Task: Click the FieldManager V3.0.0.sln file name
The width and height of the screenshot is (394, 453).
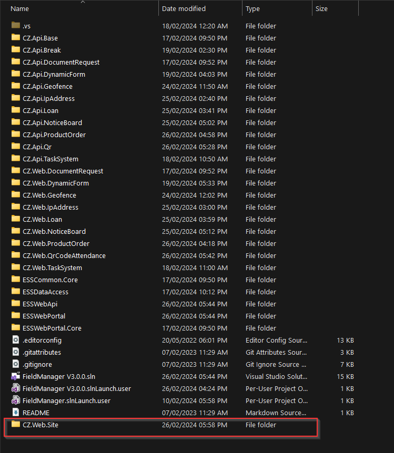Action: (59, 376)
